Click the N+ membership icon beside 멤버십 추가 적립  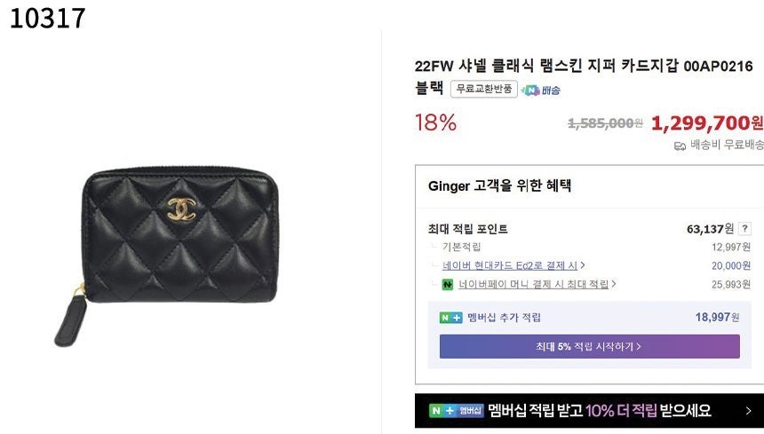[x=450, y=317]
